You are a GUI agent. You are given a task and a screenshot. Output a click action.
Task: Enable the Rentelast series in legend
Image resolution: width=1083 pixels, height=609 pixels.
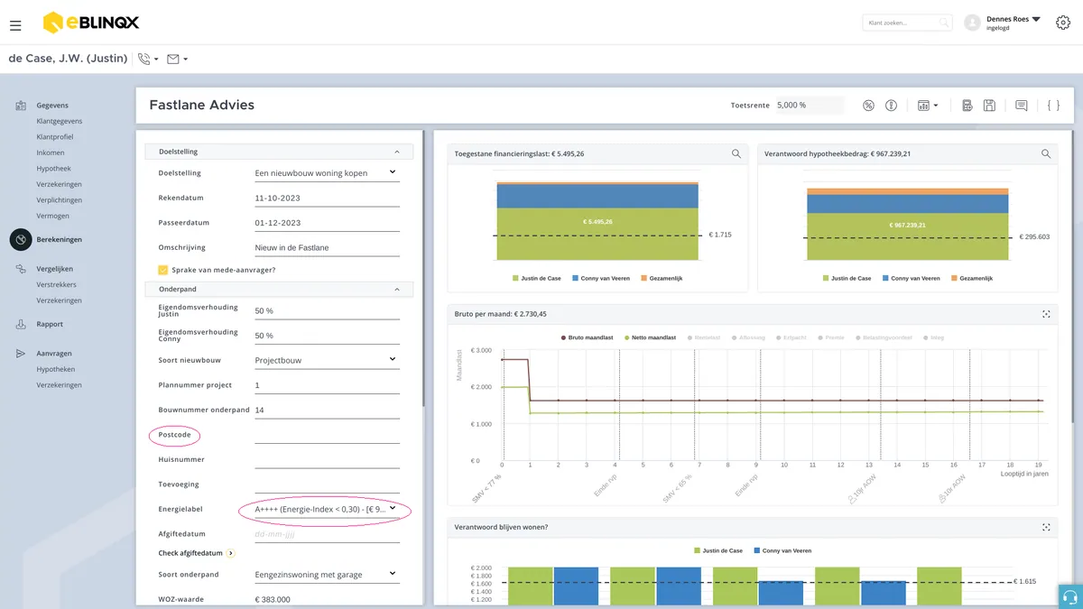tap(704, 337)
